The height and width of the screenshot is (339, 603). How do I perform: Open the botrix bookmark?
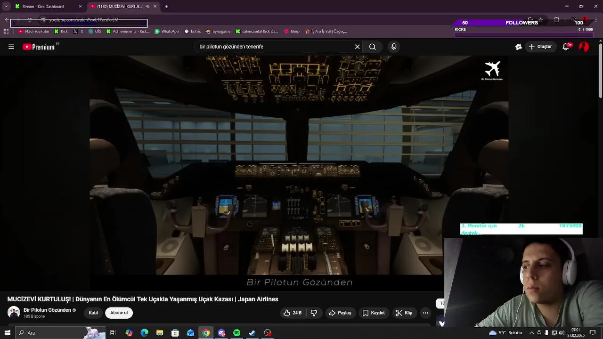click(193, 32)
